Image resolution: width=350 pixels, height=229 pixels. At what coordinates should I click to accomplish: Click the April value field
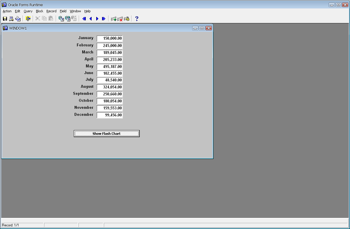tap(110, 60)
